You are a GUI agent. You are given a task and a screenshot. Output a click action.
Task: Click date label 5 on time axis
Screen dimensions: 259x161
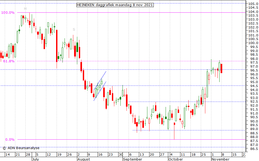[37, 155]
